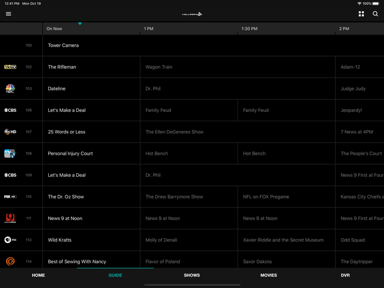Viewport: 384px width, 288px height.
Task: Open the GUIDE tab
Action: pos(115,275)
